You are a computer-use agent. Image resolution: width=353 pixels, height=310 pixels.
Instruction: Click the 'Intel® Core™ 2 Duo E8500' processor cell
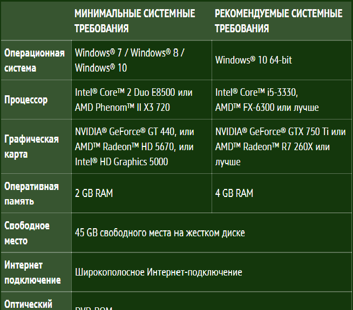141,100
